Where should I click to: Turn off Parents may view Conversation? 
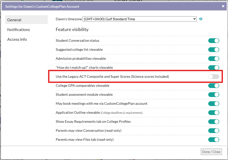(x=213, y=131)
